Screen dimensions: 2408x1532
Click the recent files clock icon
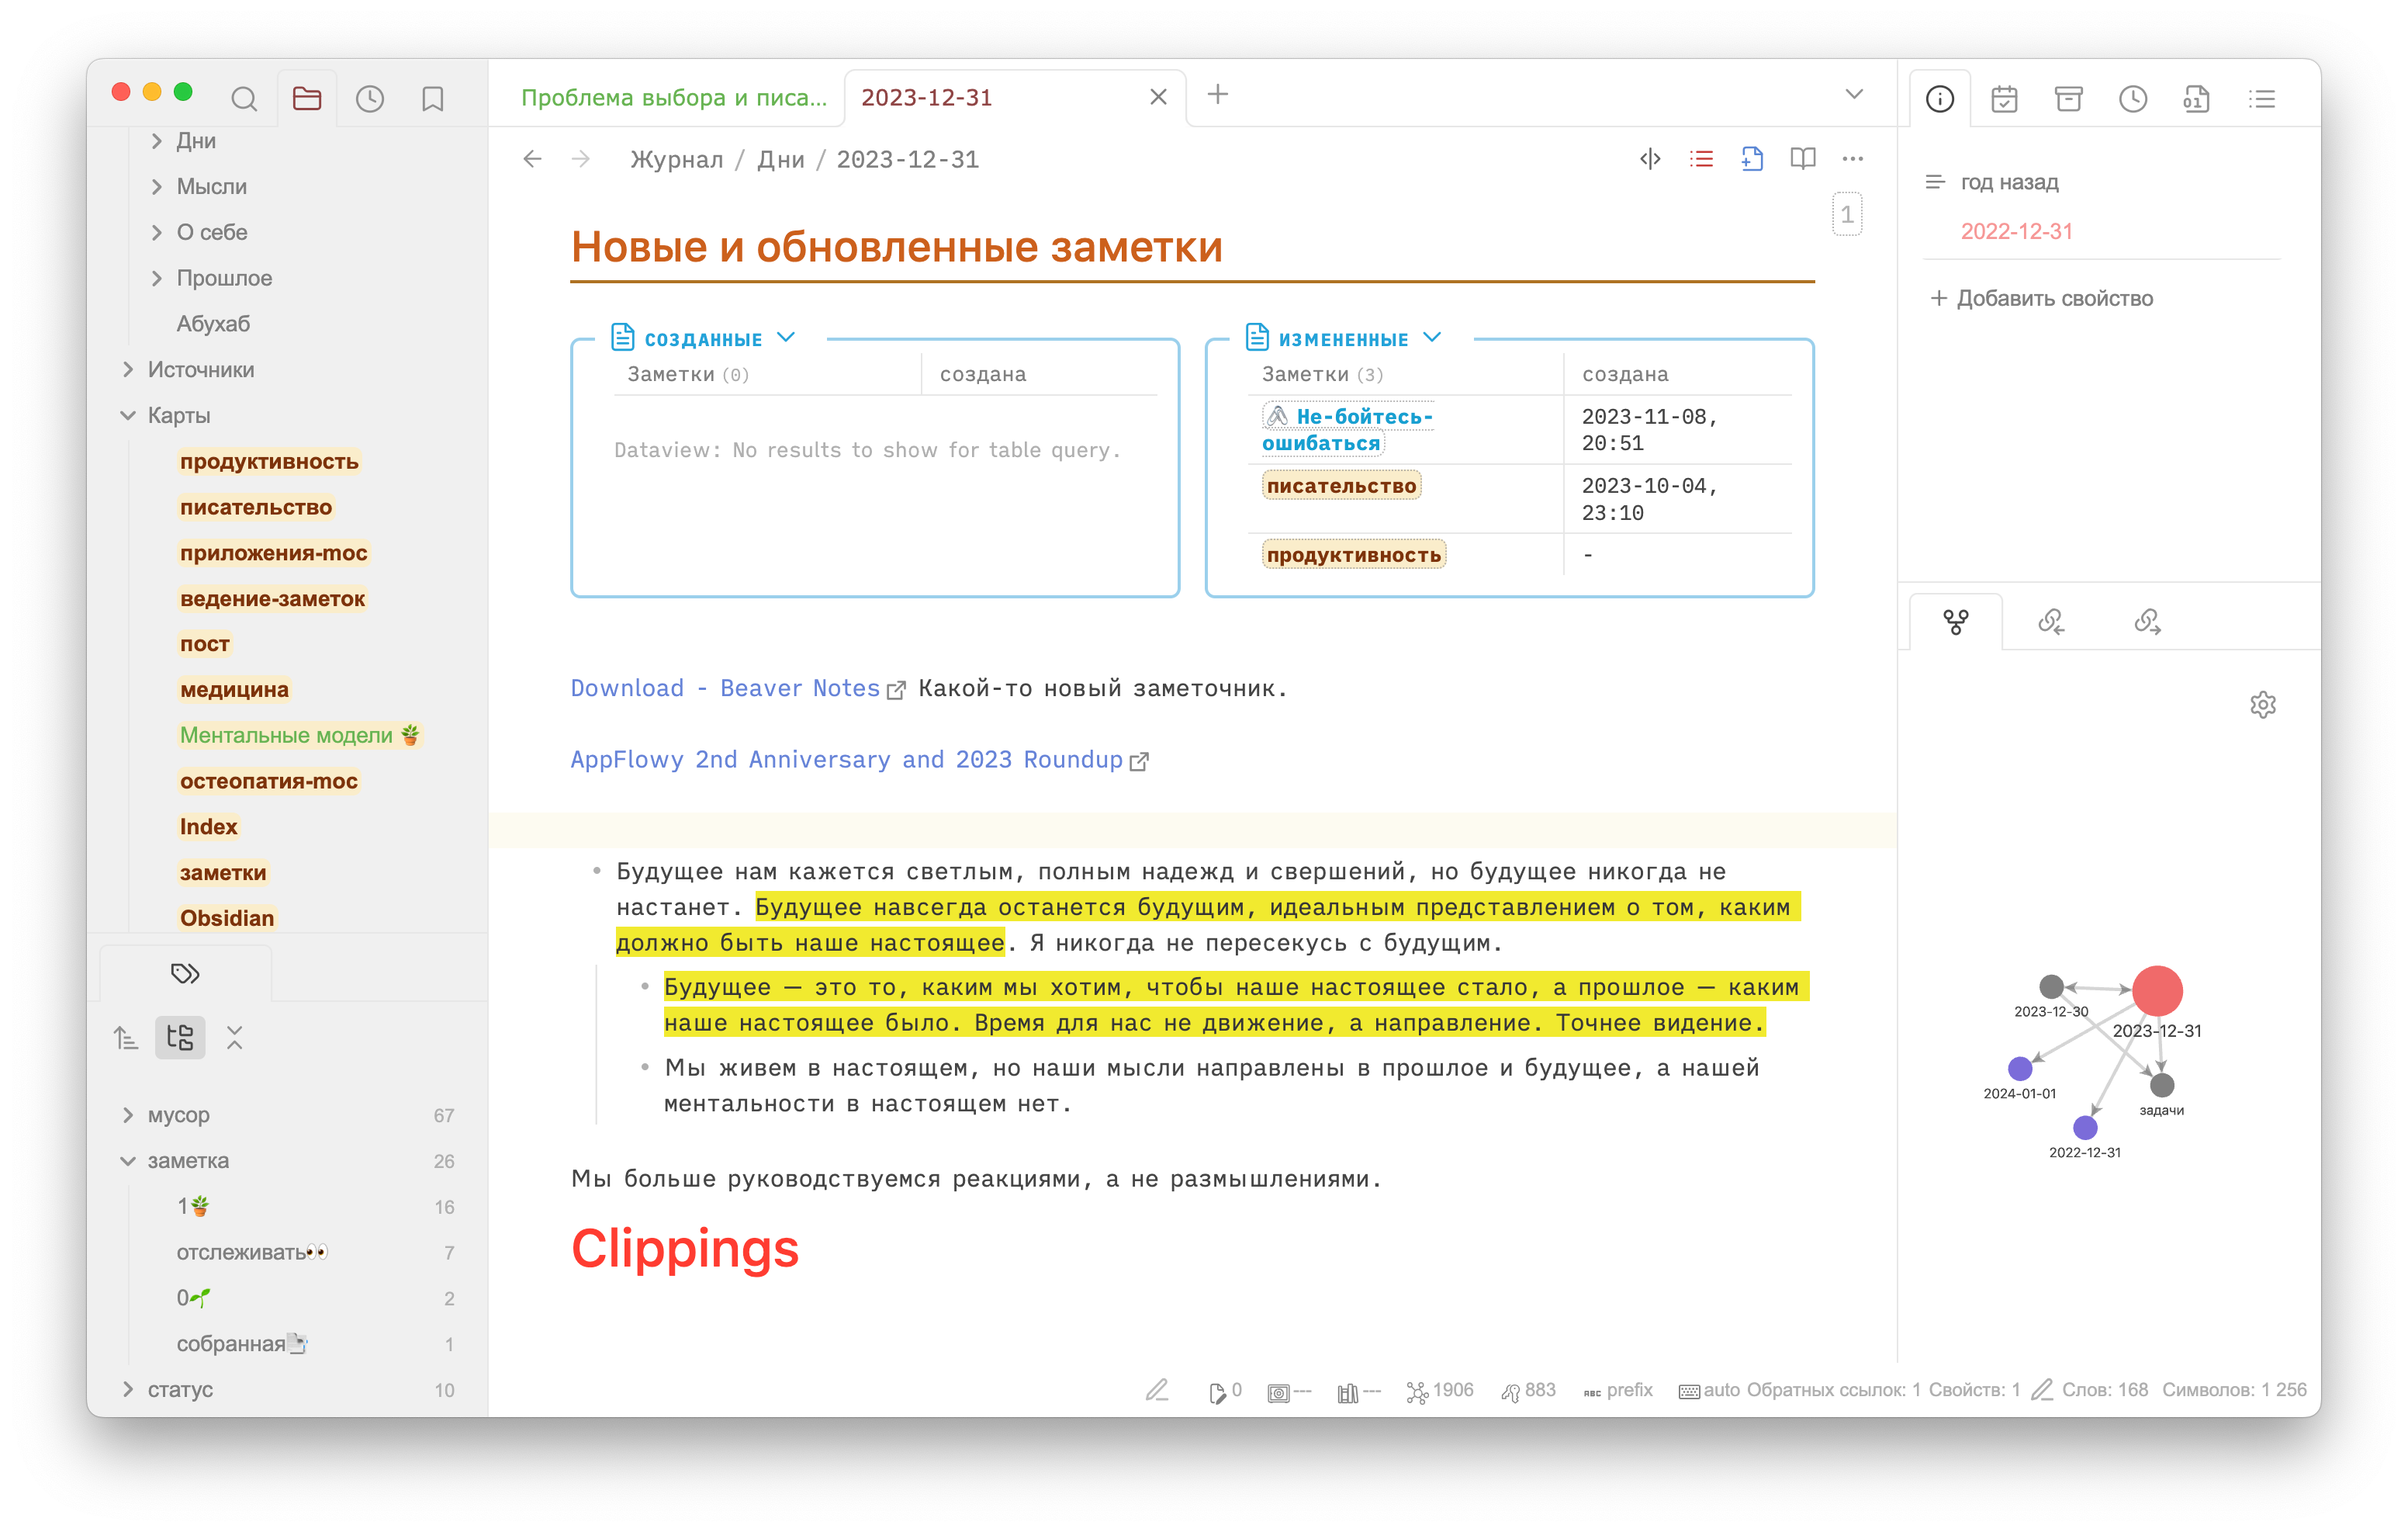[x=370, y=98]
